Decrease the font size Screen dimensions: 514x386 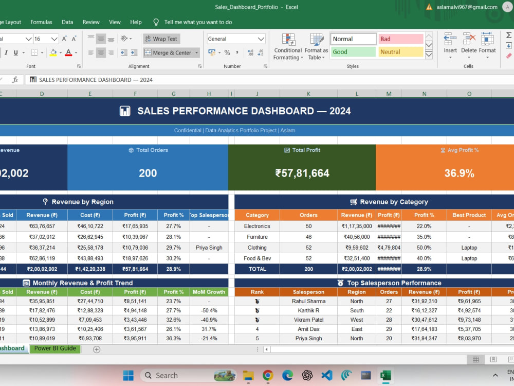pyautogui.click(x=74, y=39)
